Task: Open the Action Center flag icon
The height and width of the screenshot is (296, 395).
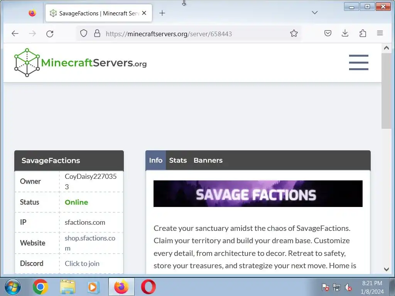Action: [325, 287]
